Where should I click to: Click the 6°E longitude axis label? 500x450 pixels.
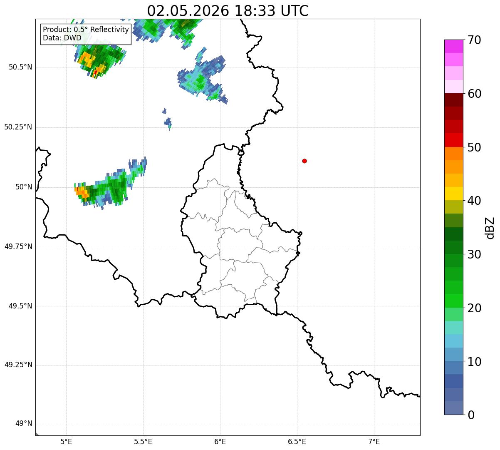[x=220, y=441]
